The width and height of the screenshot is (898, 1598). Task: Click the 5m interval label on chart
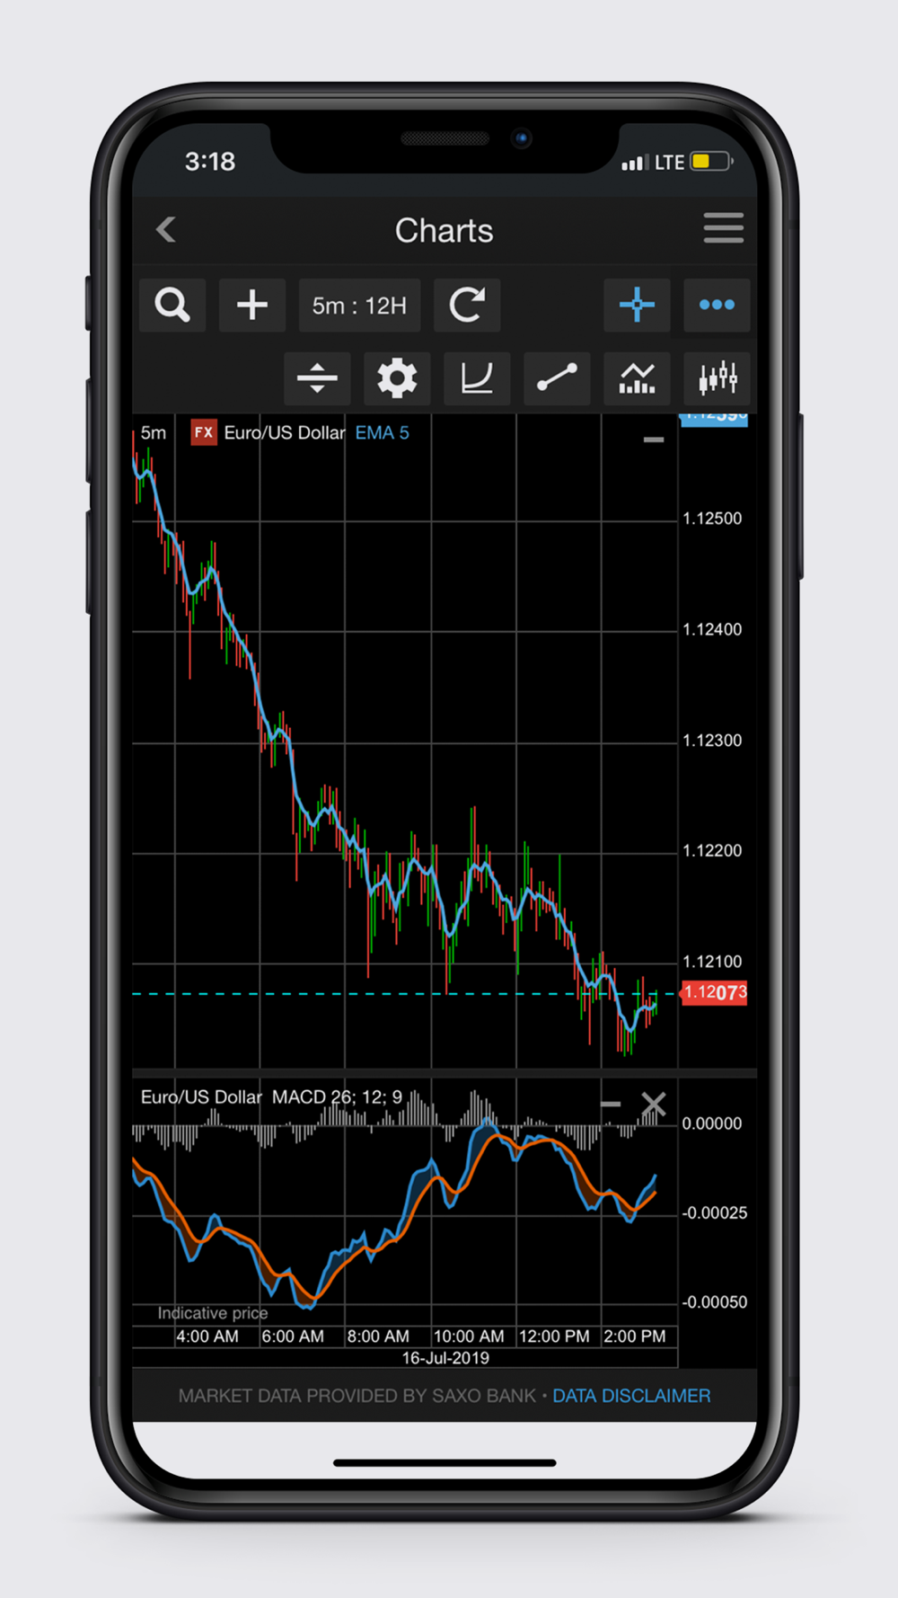pos(154,432)
